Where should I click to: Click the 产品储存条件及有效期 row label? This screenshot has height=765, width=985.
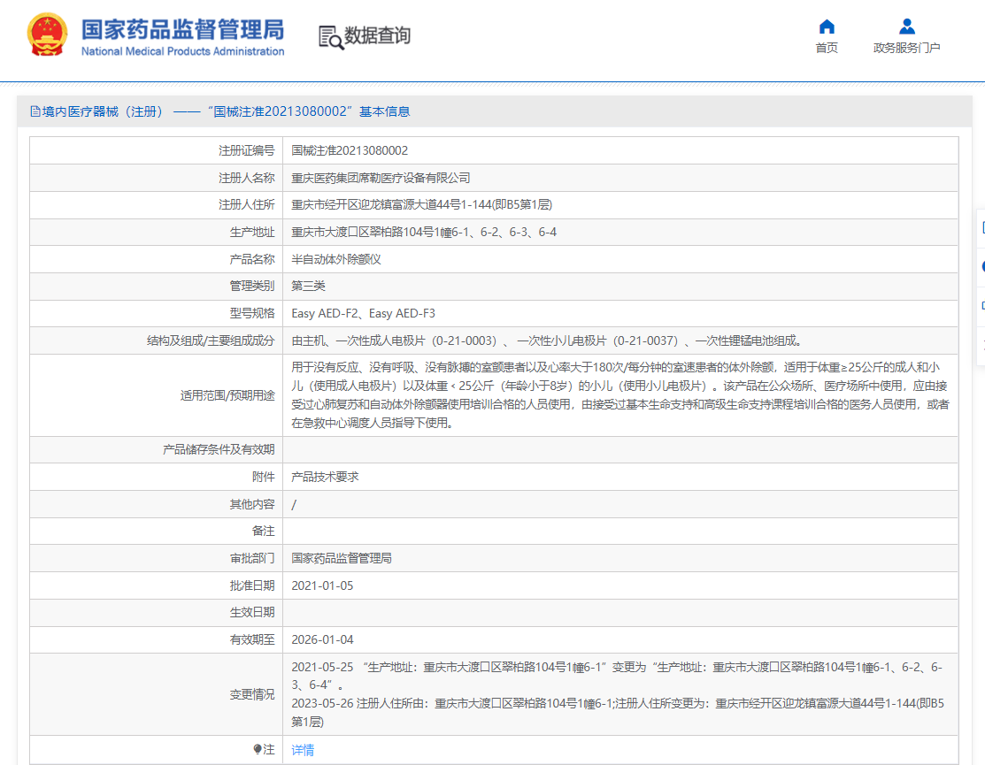[x=219, y=449]
